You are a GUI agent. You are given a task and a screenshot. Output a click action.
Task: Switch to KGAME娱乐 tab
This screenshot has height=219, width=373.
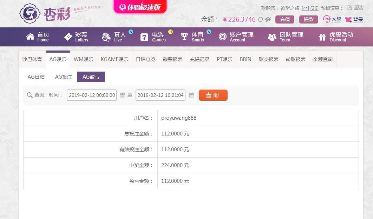click(114, 59)
